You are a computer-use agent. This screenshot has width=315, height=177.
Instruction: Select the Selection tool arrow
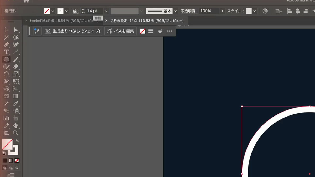(7, 30)
